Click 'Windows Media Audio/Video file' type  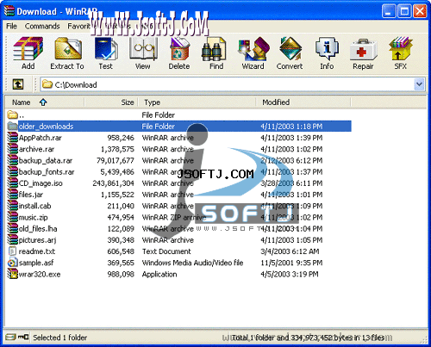tap(192, 263)
